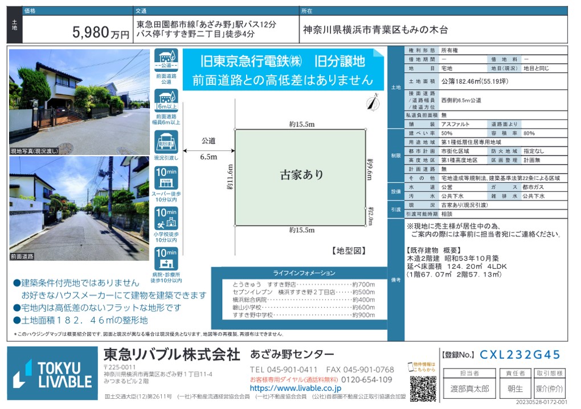Click the 渡部真太郎 staff name box
The image size is (581, 409).
click(x=469, y=388)
